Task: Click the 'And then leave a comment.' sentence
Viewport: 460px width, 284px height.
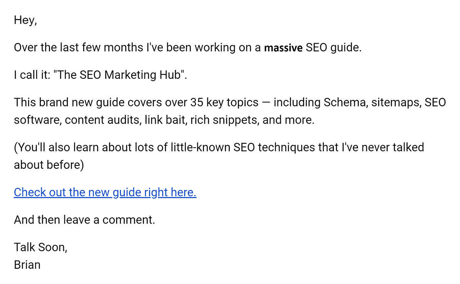Action: point(84,220)
